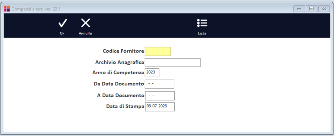Click the Compensi a terzi app icon

(7, 9)
